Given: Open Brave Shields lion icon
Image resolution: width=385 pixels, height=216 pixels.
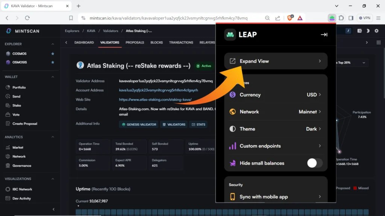Looking at the screenshot, I should coord(290,18).
